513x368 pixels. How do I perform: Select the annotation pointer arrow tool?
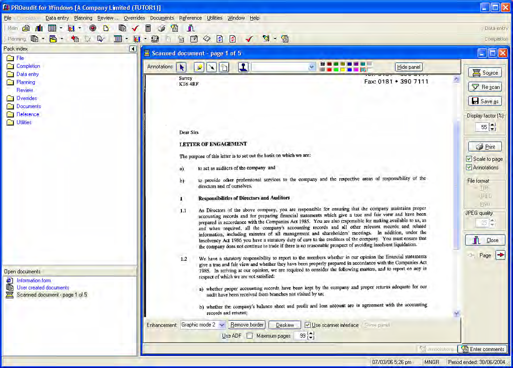click(181, 67)
